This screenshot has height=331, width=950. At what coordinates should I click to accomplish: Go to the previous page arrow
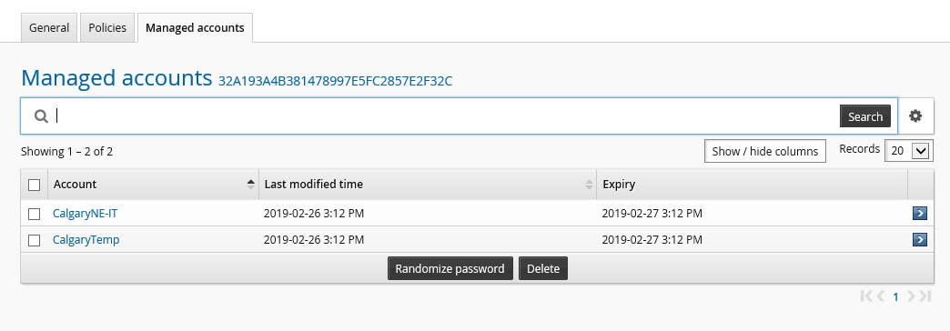point(881,296)
